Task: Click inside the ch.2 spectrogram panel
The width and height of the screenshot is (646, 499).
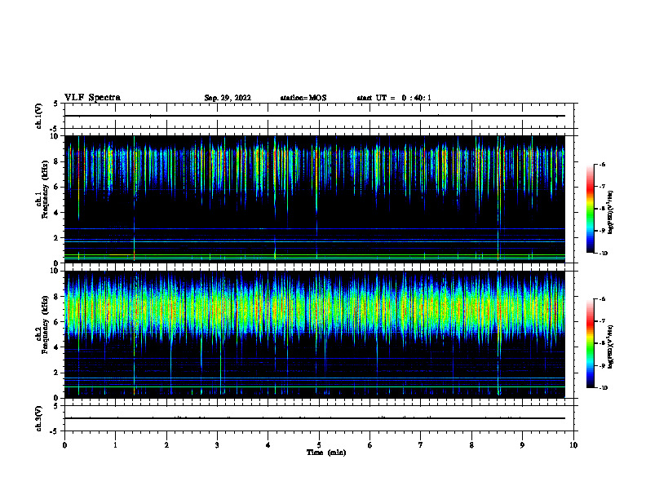Action: [x=315, y=334]
